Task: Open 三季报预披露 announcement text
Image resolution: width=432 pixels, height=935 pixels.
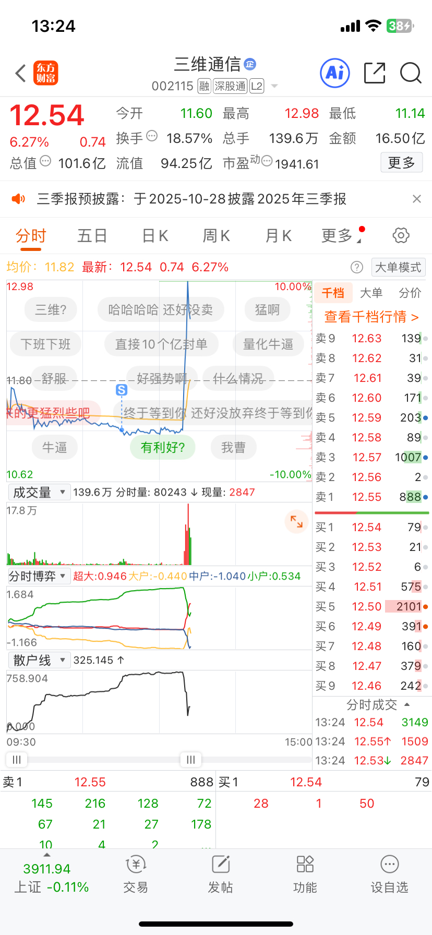Action: click(x=191, y=199)
